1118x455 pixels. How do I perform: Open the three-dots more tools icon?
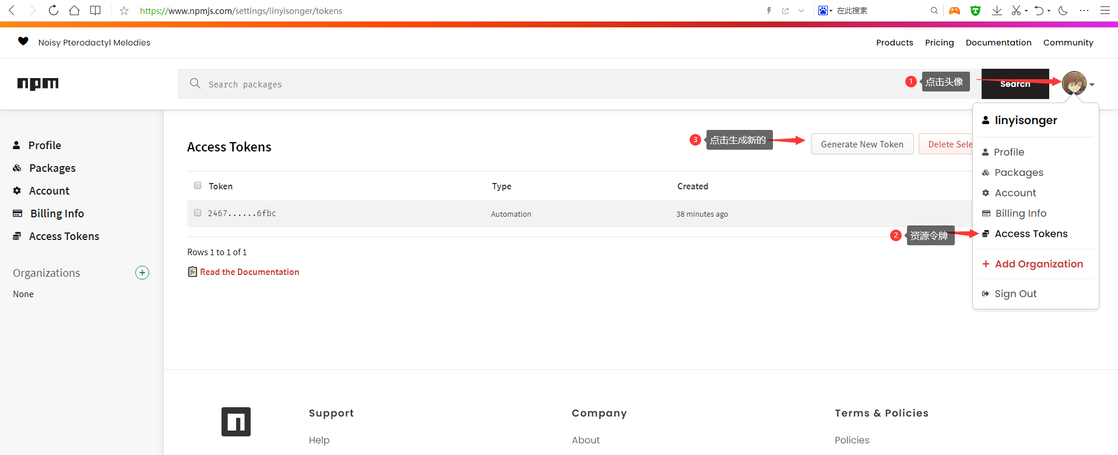pyautogui.click(x=1084, y=10)
